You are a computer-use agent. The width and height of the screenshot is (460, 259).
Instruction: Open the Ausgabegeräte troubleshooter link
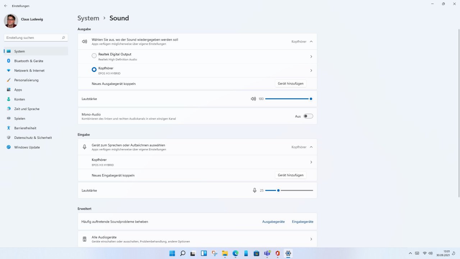(x=273, y=222)
